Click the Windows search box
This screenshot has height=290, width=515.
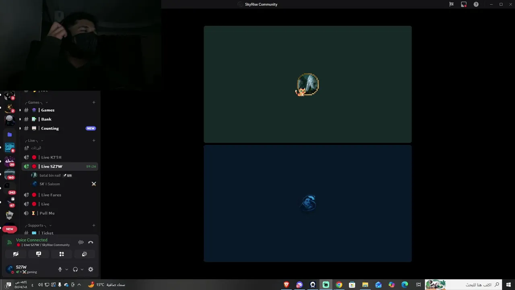(x=463, y=285)
